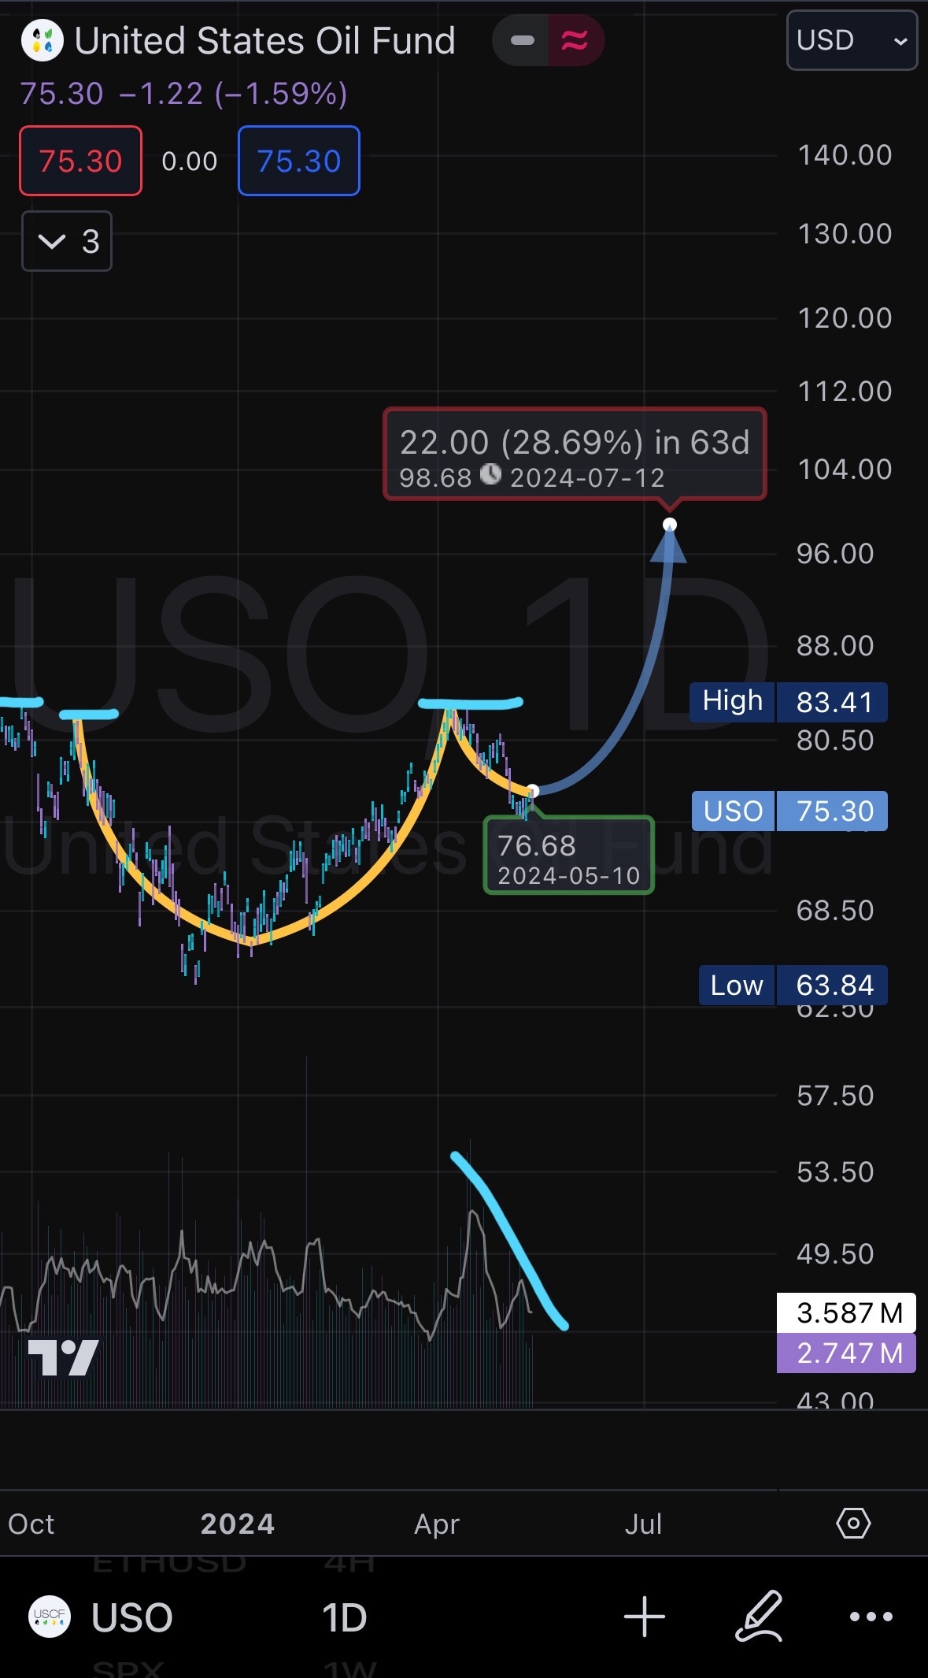
Task: Tap the pink wavy data mode icon
Action: (575, 40)
